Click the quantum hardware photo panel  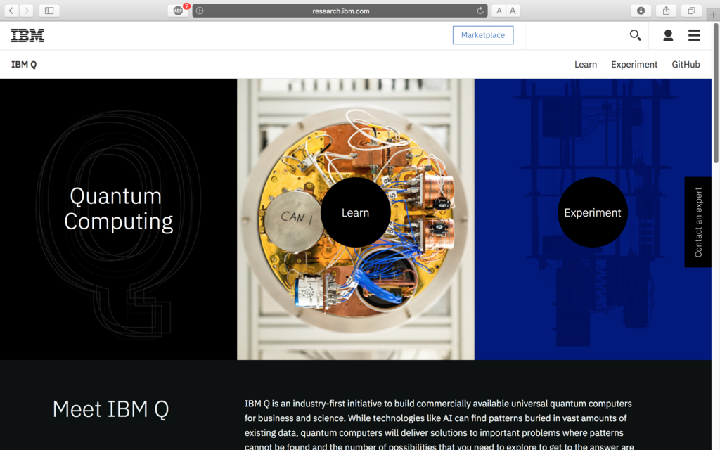[355, 219]
